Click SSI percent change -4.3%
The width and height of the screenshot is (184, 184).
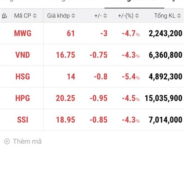pyautogui.click(x=131, y=120)
